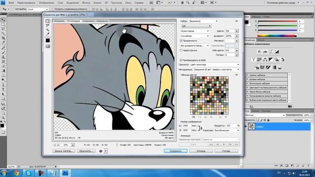
Task: Expand the Кривые наборов presets
Action: [x=248, y=79]
